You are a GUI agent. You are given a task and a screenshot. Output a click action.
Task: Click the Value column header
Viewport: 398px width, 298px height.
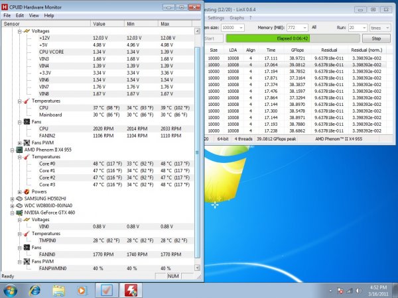pos(107,24)
